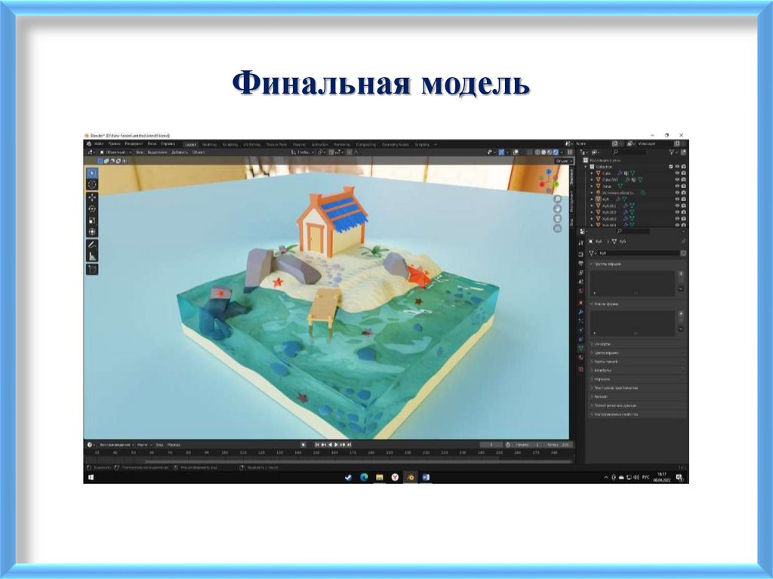This screenshot has height=579, width=773.
Task: Click the green Y axis gizmo ball
Action: [556, 184]
